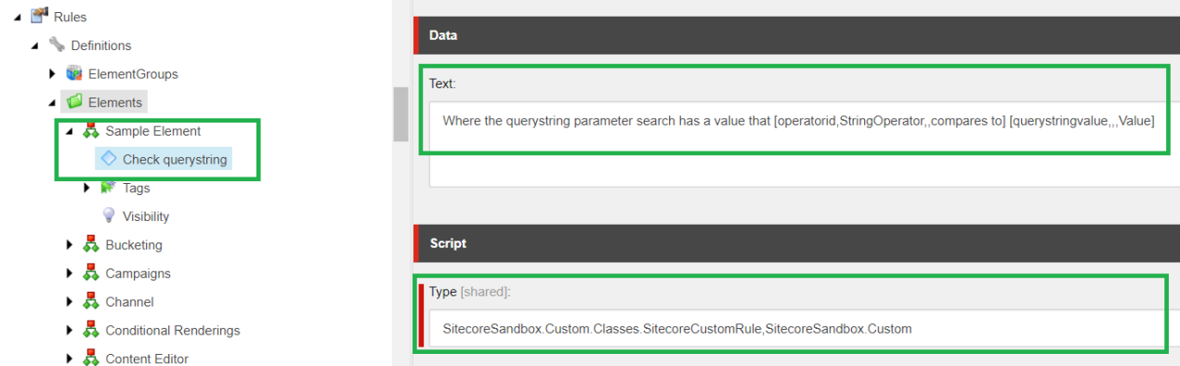Expand the Tags node arrow
1180x366 pixels.
87,188
